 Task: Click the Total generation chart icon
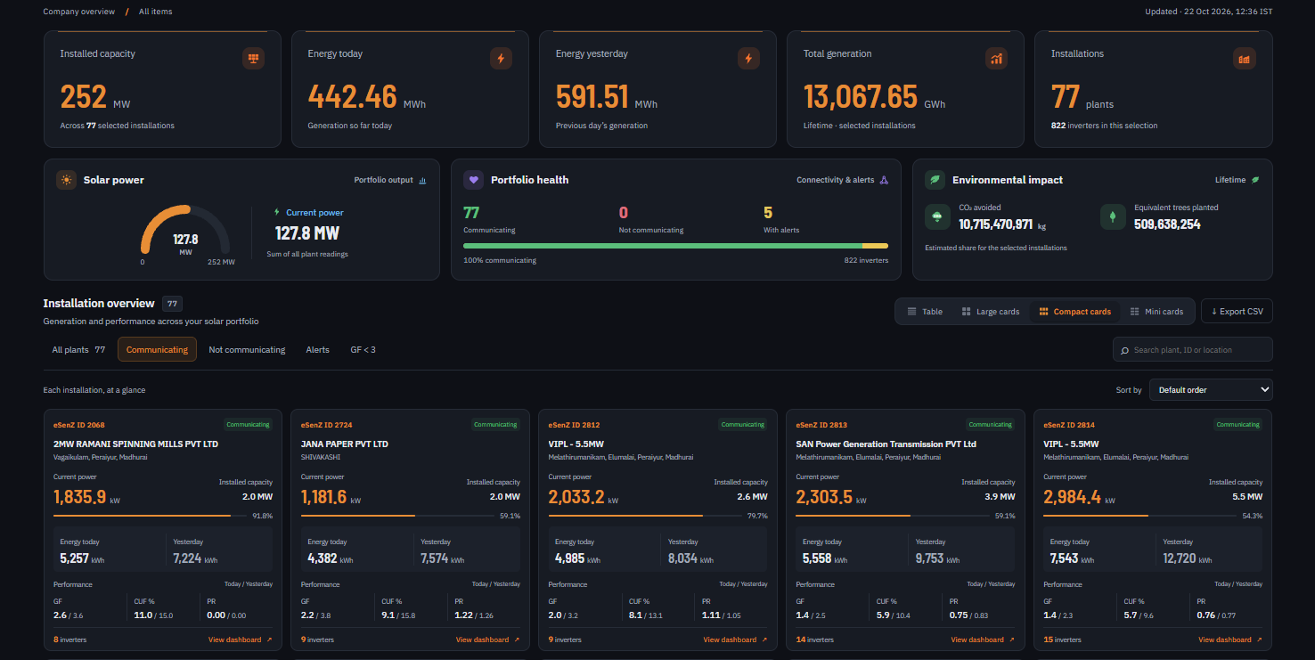pyautogui.click(x=996, y=59)
